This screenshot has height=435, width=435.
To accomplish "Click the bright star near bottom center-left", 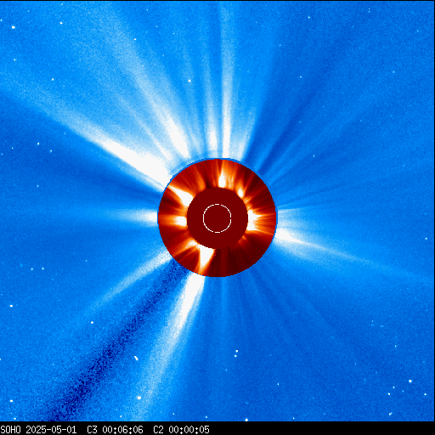I will (x=139, y=398).
